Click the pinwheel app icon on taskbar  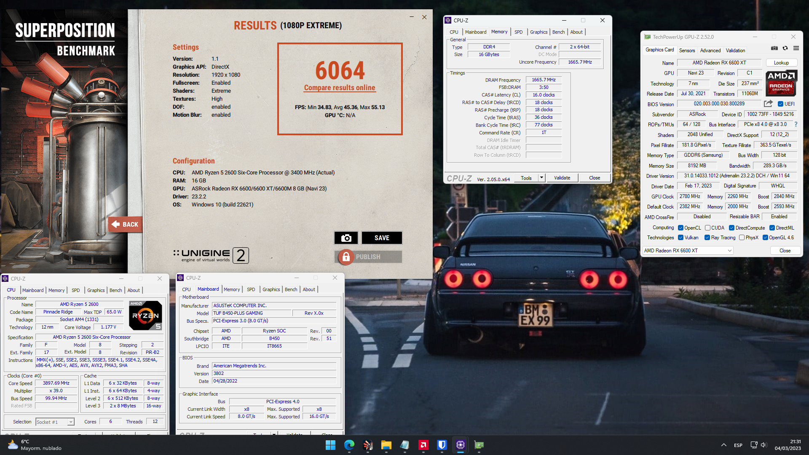[x=368, y=445]
